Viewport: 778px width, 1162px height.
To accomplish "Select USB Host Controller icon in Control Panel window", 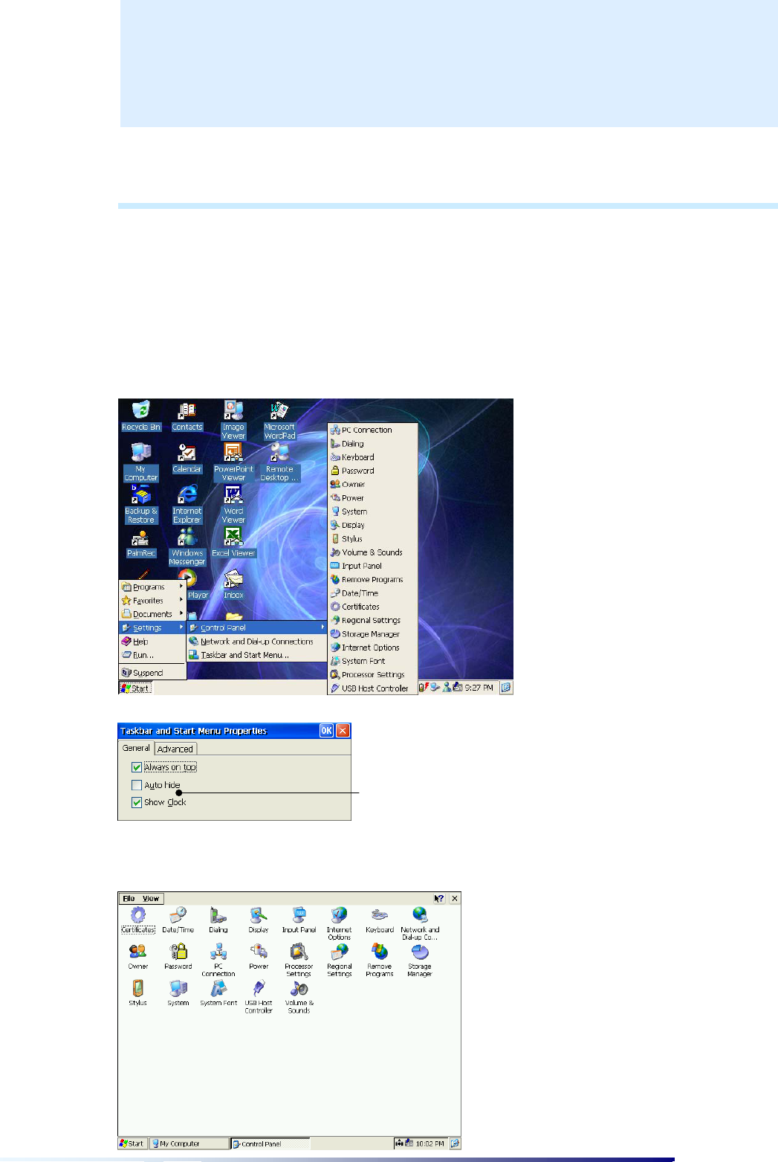I will (x=259, y=996).
